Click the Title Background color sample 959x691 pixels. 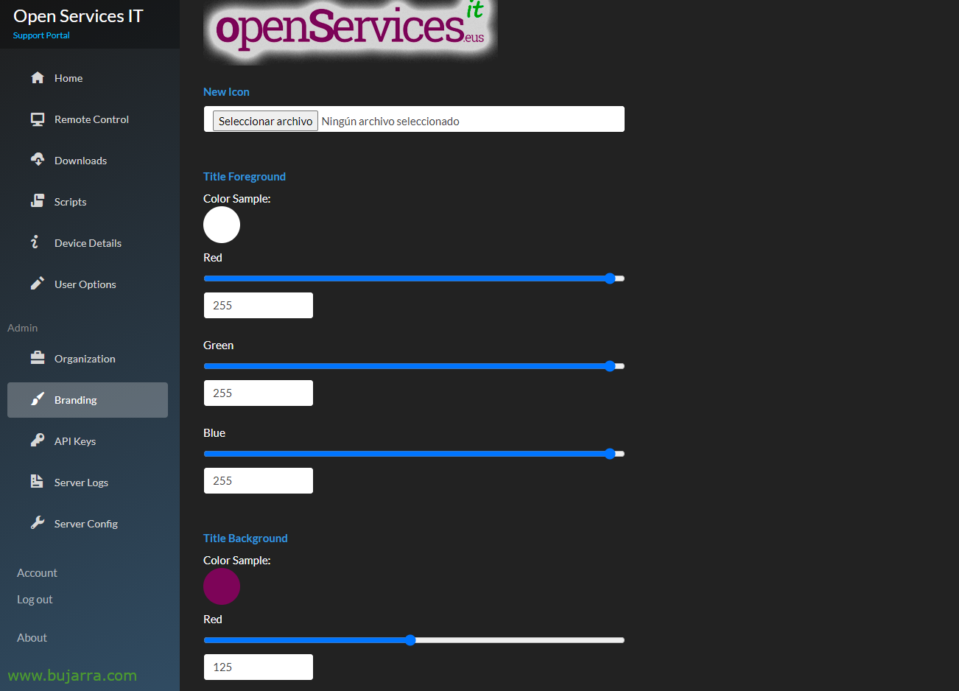click(221, 586)
